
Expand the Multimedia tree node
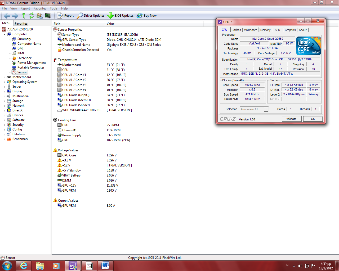tap(4, 96)
